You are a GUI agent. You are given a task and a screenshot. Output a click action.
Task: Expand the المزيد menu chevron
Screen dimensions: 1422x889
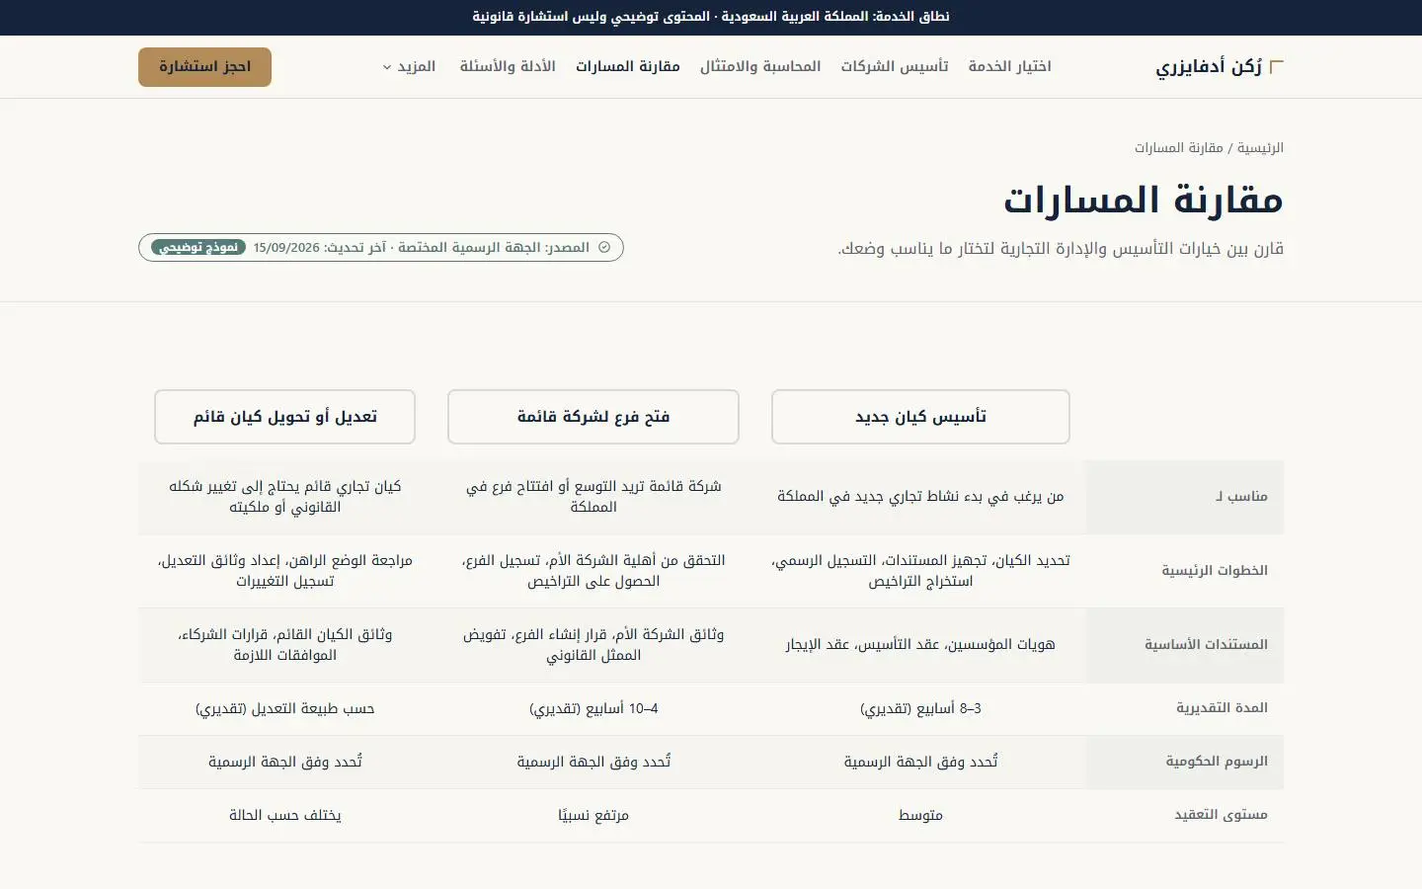coord(387,67)
